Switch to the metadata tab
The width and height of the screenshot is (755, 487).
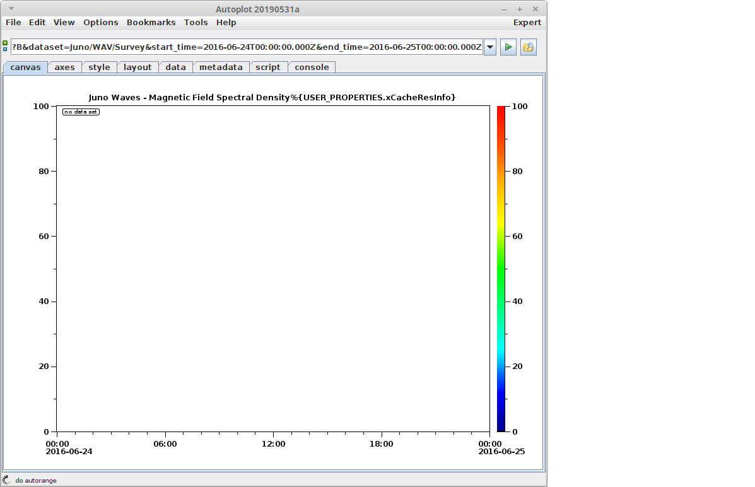tap(221, 67)
